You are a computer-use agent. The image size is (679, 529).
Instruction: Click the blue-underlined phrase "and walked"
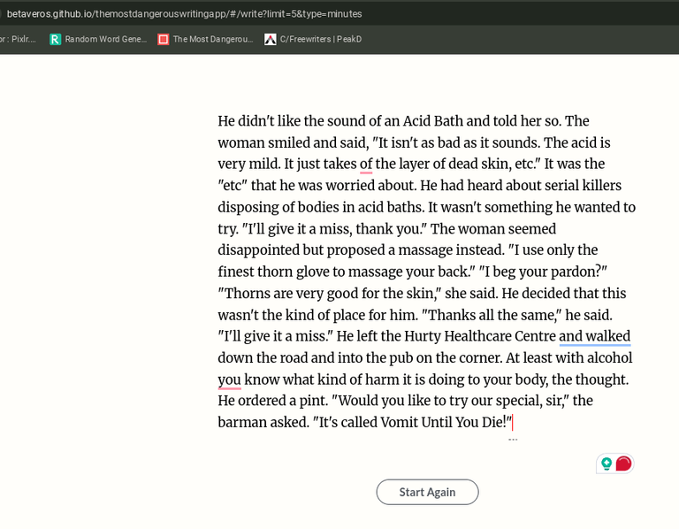coord(594,336)
